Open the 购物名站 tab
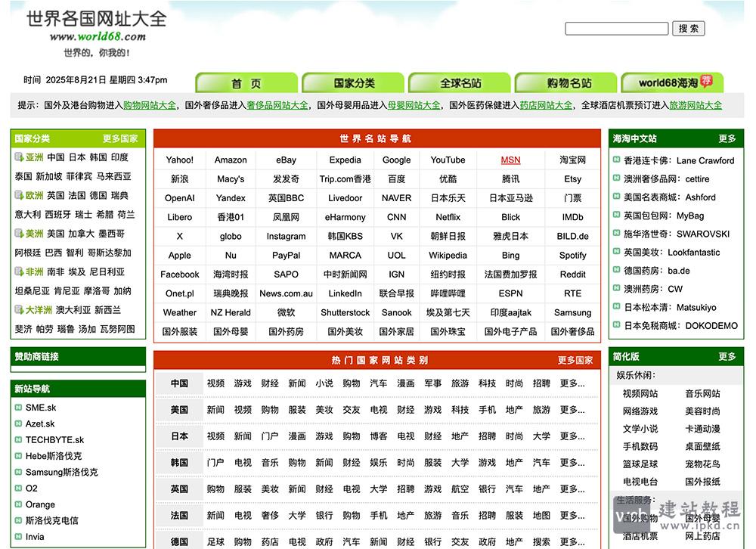The image size is (756, 549). (566, 83)
